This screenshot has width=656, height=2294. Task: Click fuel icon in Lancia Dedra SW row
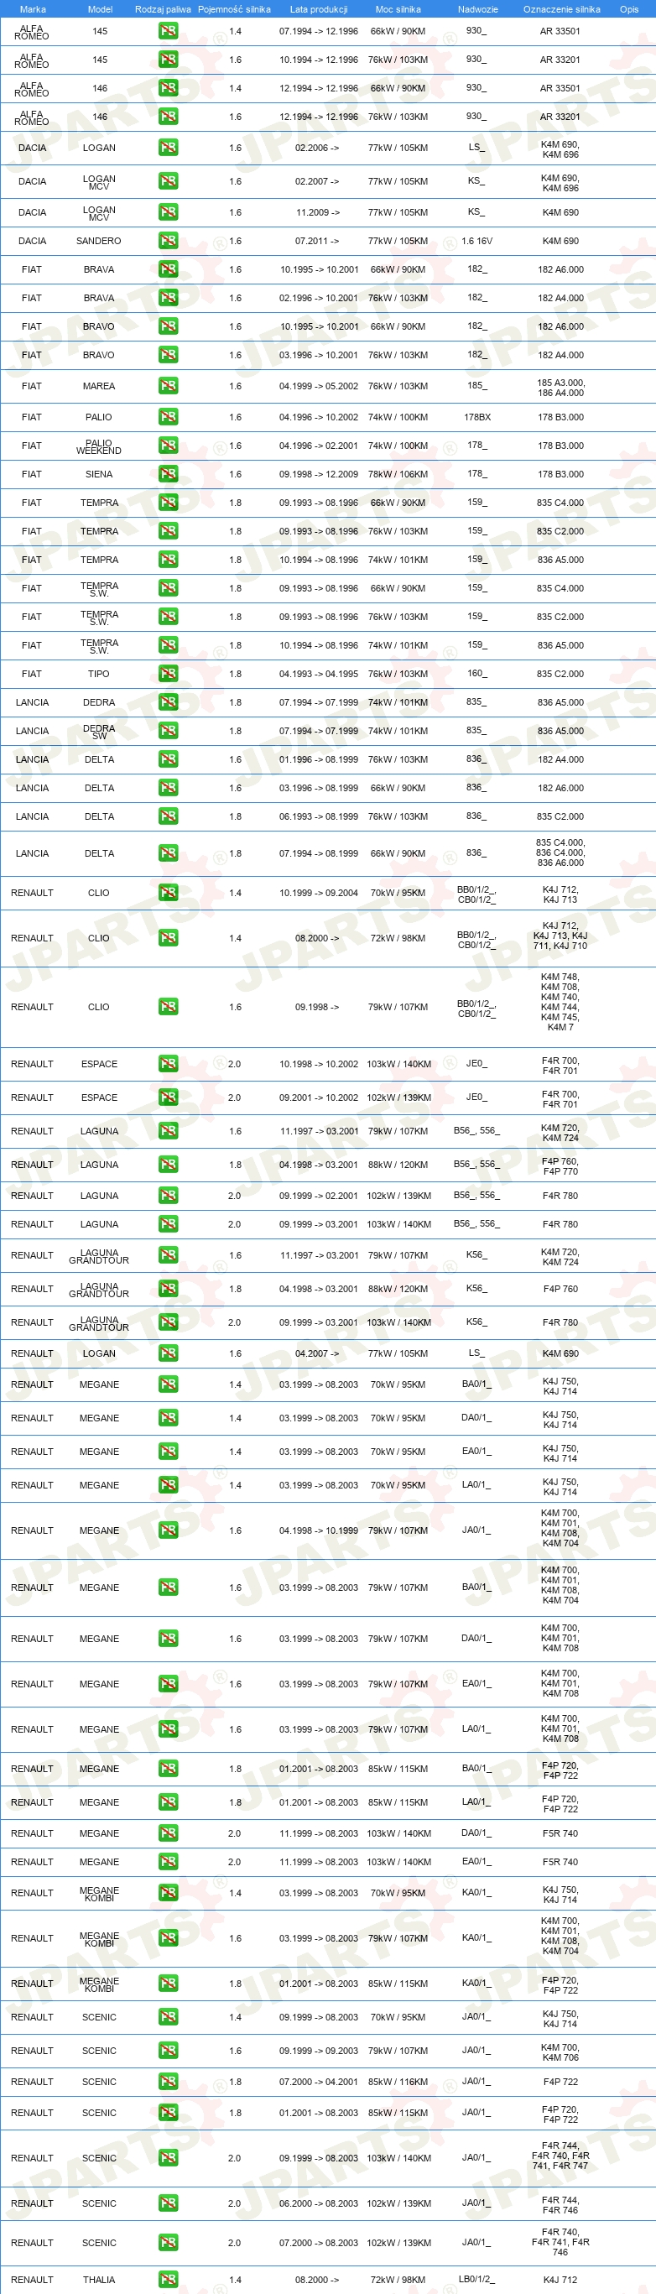click(169, 730)
